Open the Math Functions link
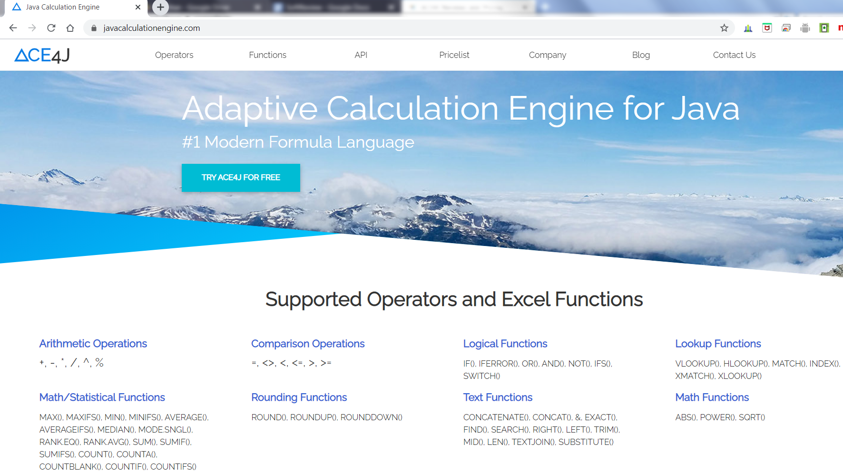843x472 pixels. tap(712, 397)
